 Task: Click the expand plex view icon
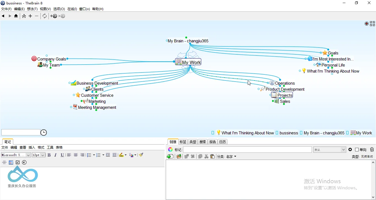pyautogui.click(x=372, y=24)
